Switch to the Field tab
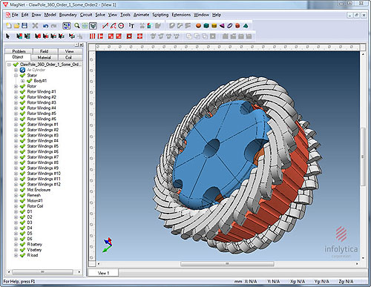This screenshot has width=371, height=287. click(45, 51)
